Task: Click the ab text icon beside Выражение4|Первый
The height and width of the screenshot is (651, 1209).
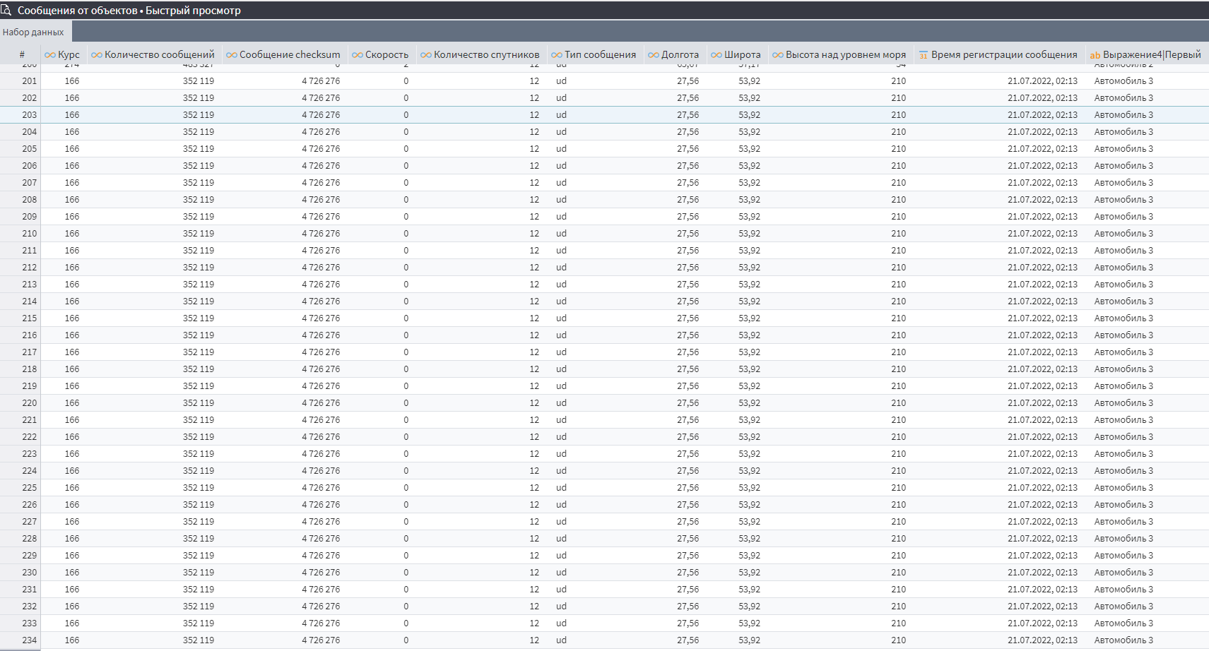Action: (1095, 55)
